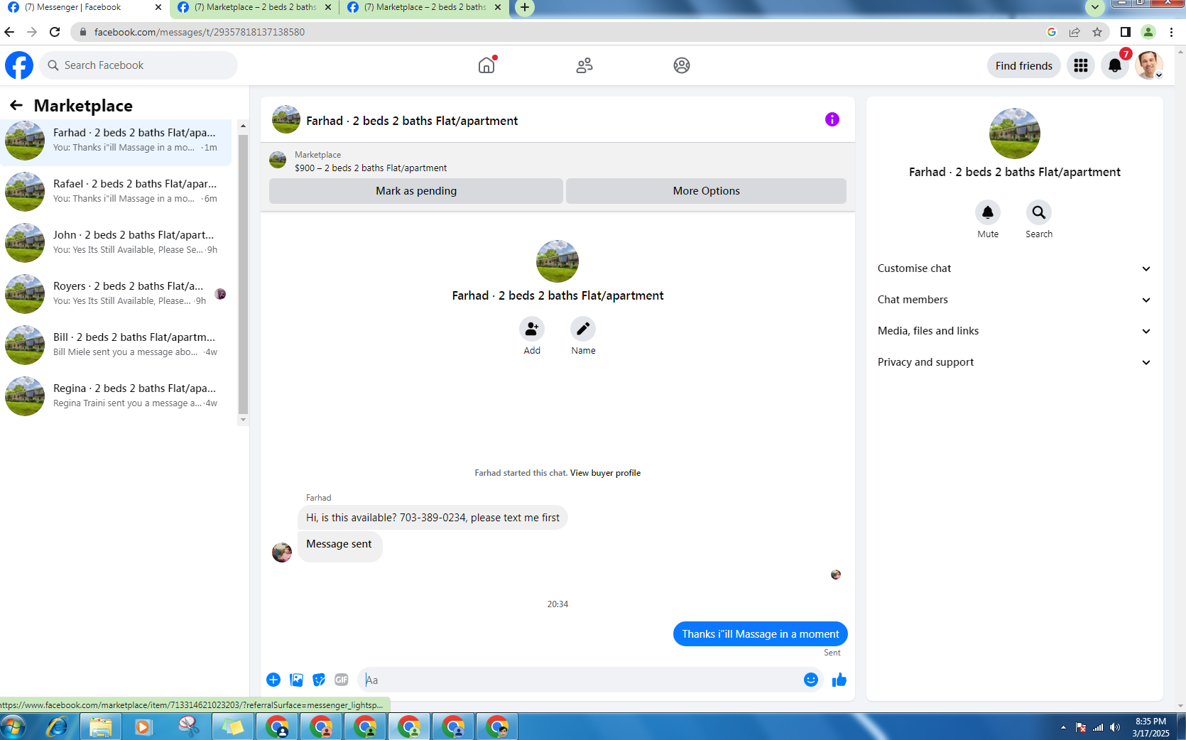Launch Internet Explorer from the taskbar
The width and height of the screenshot is (1186, 740).
pyautogui.click(x=57, y=727)
